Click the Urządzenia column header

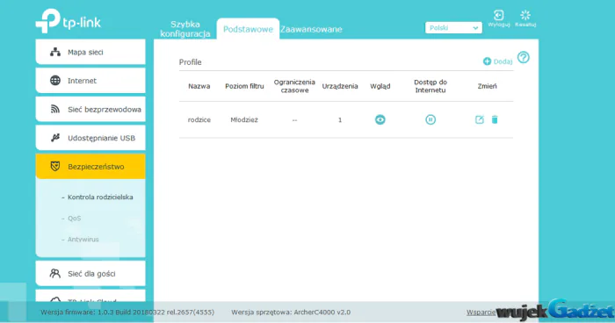pos(340,86)
